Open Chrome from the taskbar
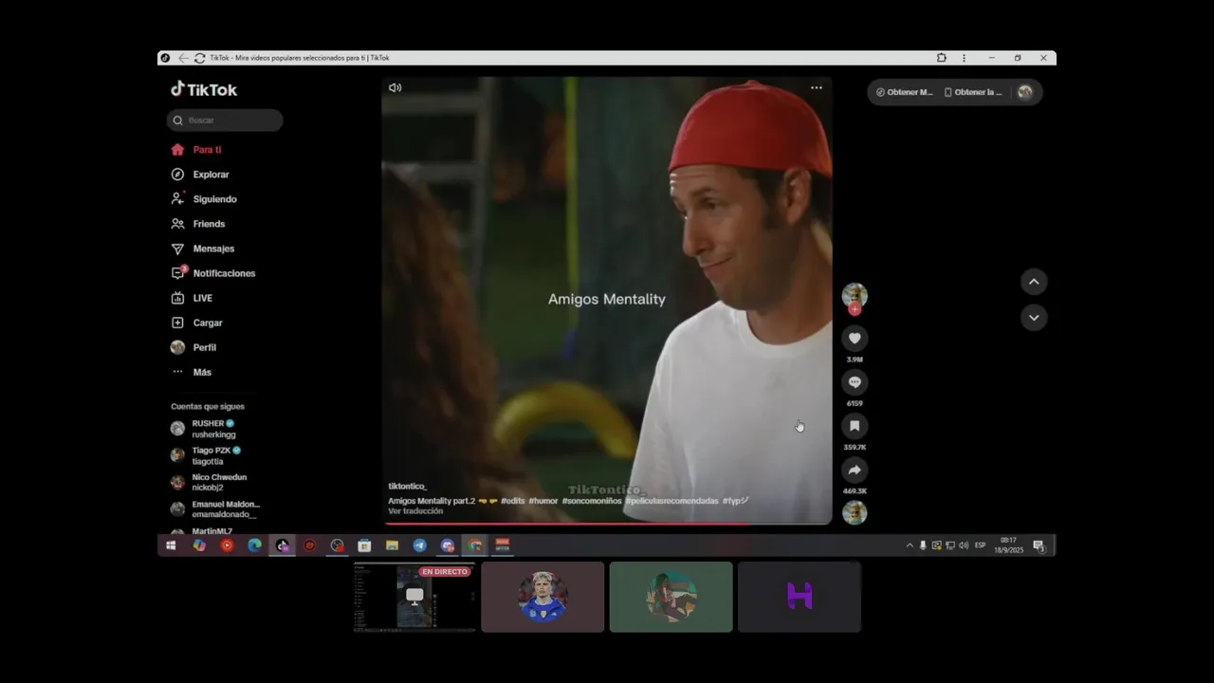This screenshot has height=683, width=1214. pyautogui.click(x=475, y=545)
